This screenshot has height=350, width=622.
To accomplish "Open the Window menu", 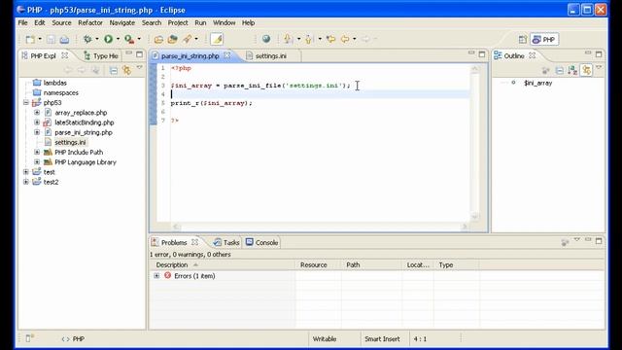I will tap(225, 23).
